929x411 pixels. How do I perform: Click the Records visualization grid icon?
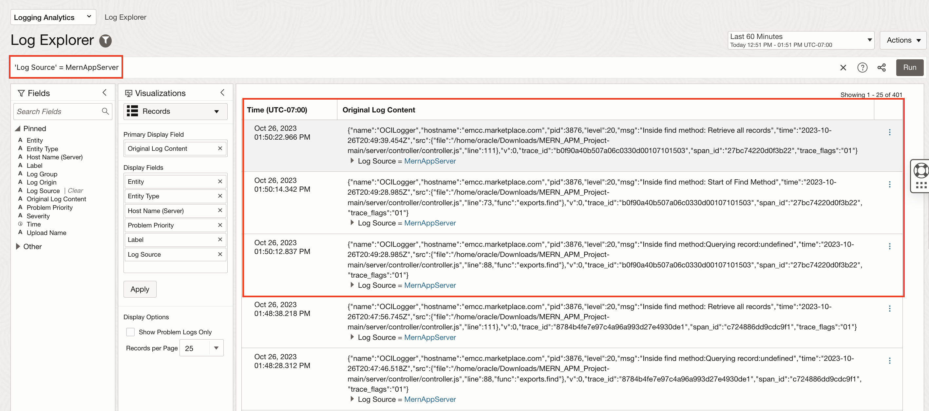[x=133, y=111]
